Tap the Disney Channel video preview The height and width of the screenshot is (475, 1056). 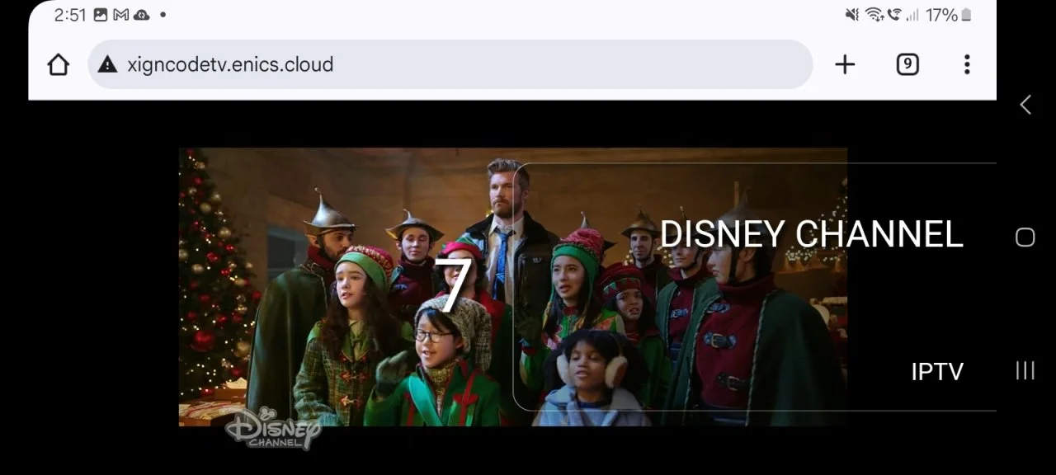pos(513,287)
